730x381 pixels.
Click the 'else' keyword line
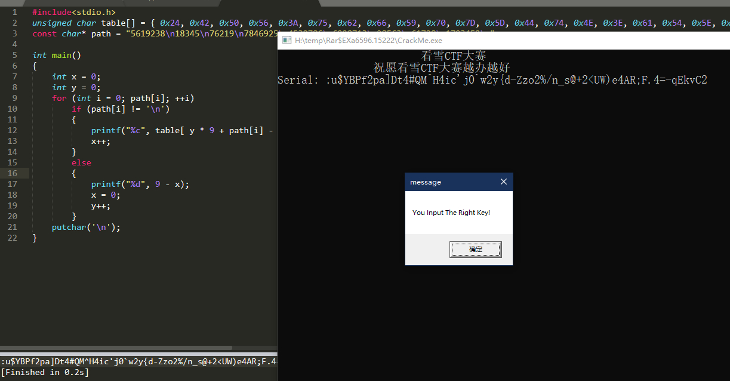click(x=81, y=162)
